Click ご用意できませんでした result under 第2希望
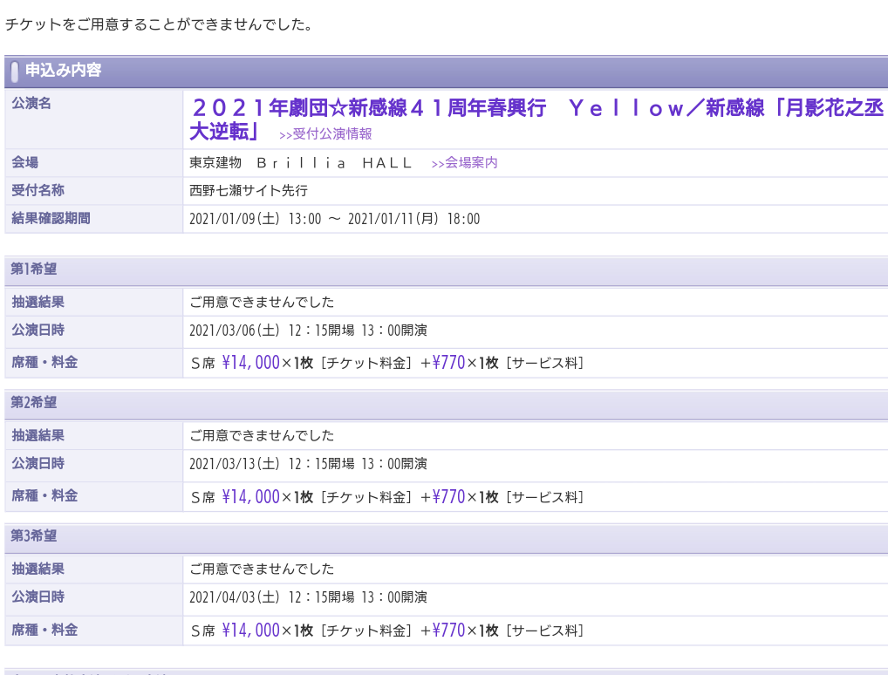The height and width of the screenshot is (675, 888). [262, 436]
